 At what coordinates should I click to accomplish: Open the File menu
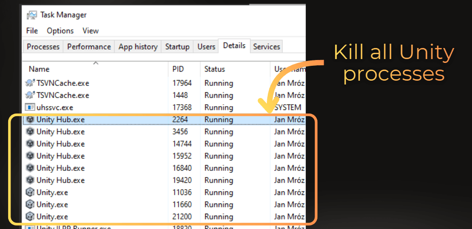(x=32, y=31)
